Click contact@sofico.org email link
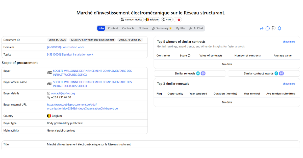This screenshot has width=303, height=158. [x=63, y=93]
